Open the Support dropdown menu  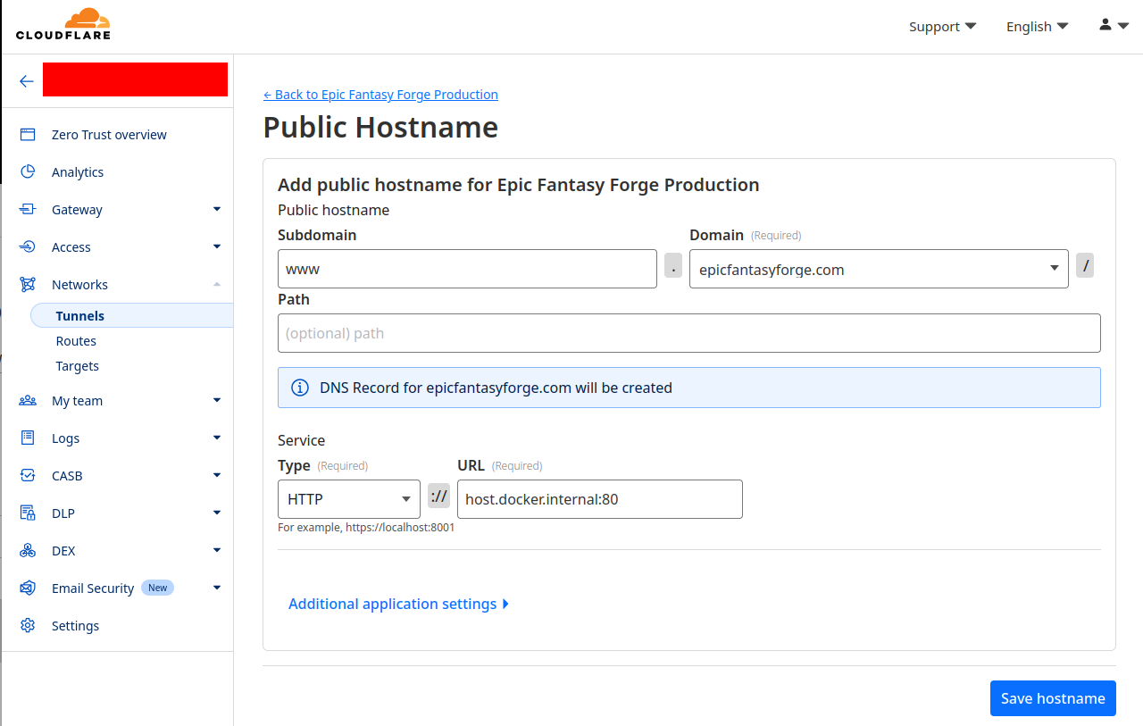pyautogui.click(x=942, y=27)
